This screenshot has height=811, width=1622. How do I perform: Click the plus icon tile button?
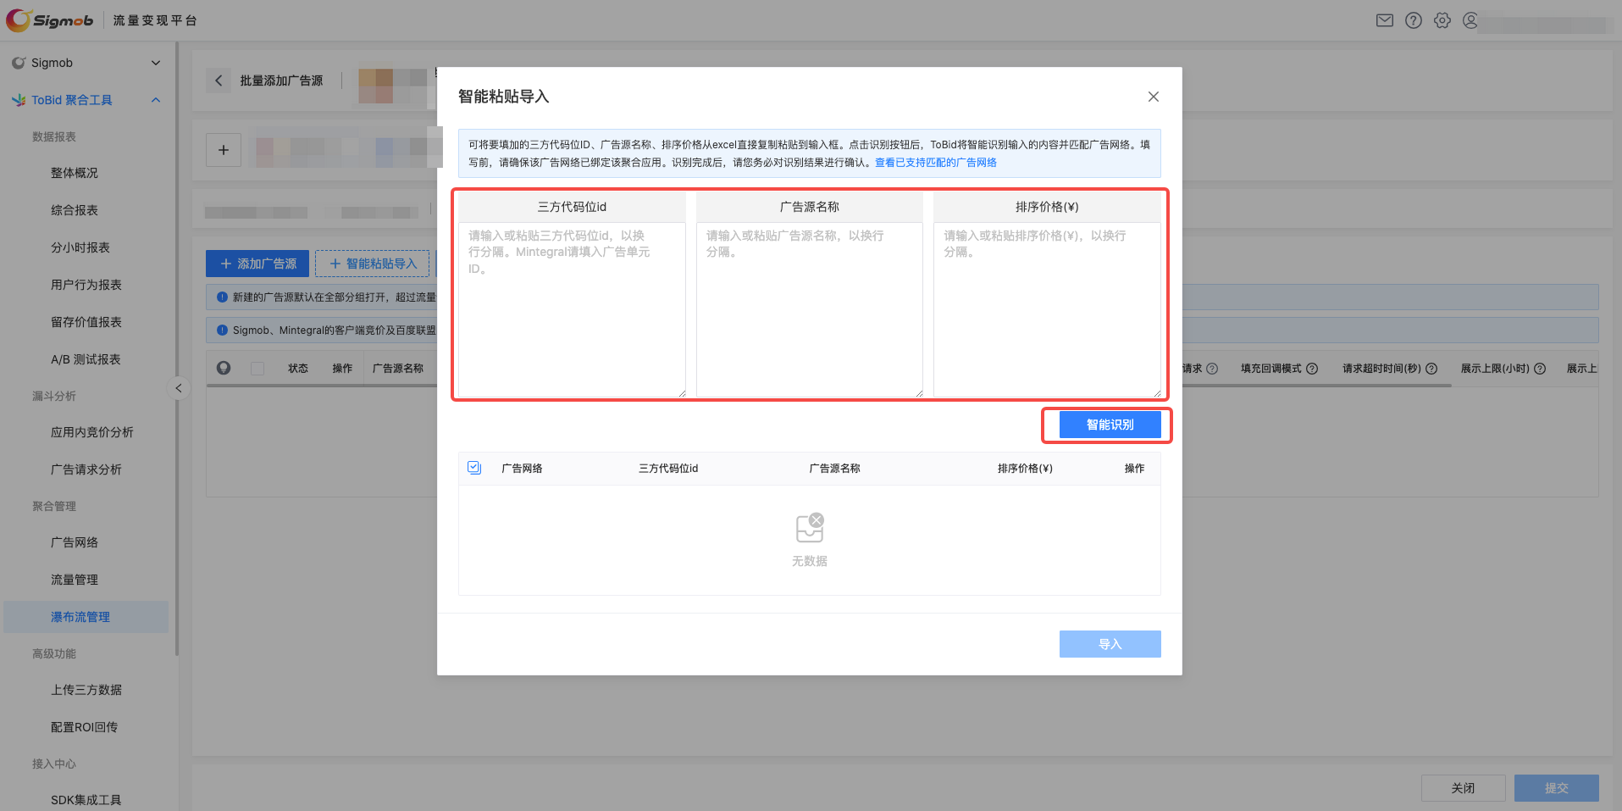[224, 150]
